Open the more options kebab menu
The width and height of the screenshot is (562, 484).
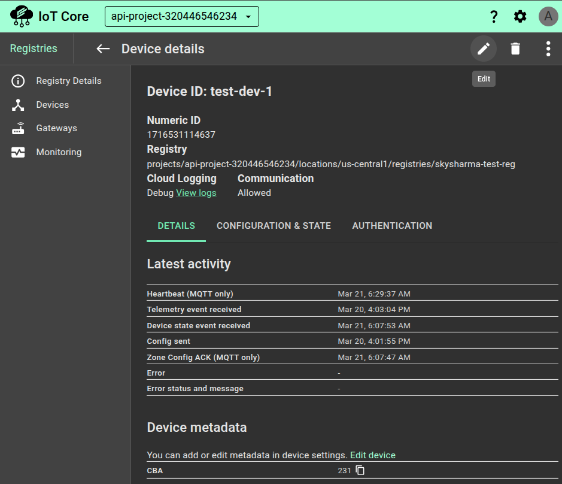coord(548,49)
